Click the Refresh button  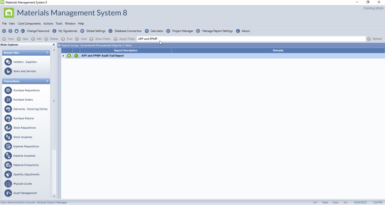tap(374, 39)
